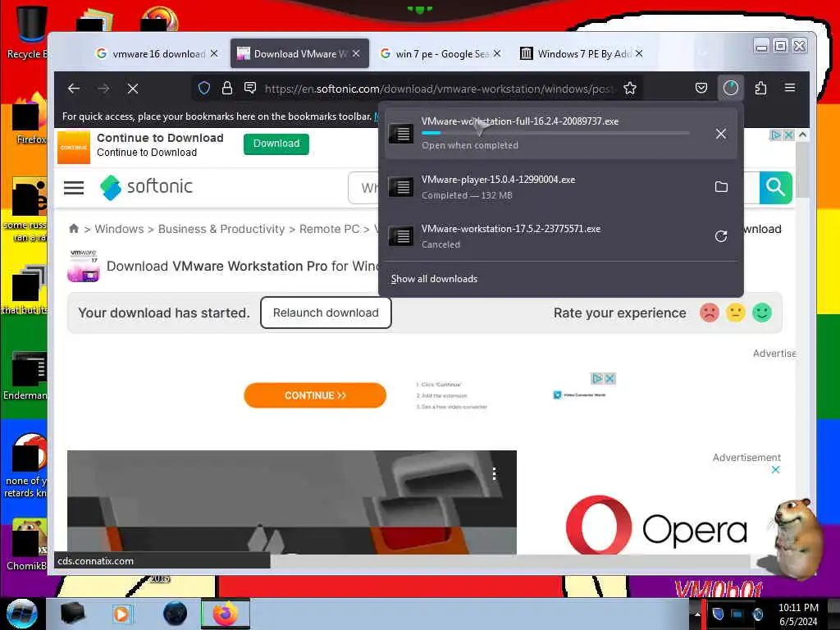Open Show all downloads link

tap(434, 279)
